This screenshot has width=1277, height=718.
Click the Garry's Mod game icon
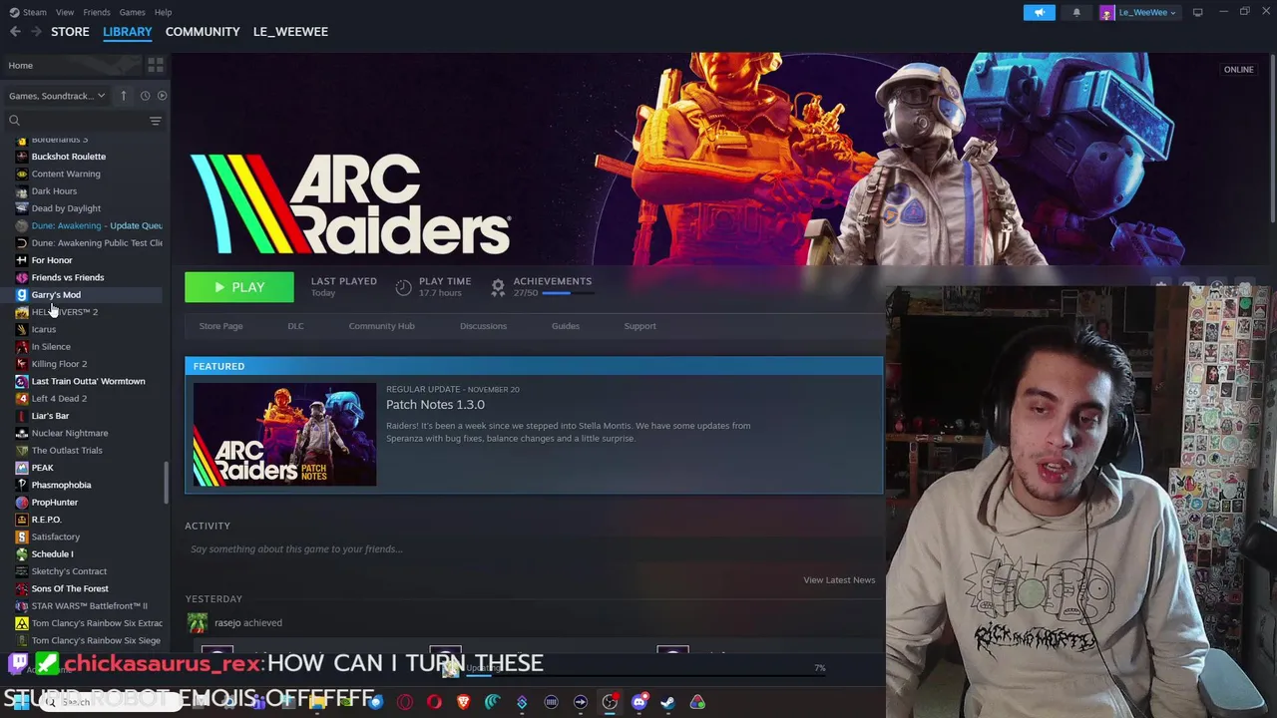[22, 295]
